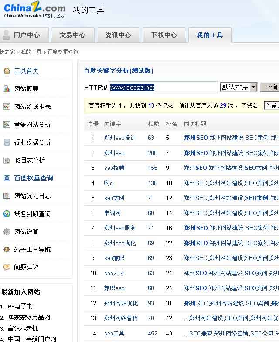This screenshot has height=342, width=279.
Task: Click the speech bubble icon beside 问题建议
Action: click(x=7, y=267)
